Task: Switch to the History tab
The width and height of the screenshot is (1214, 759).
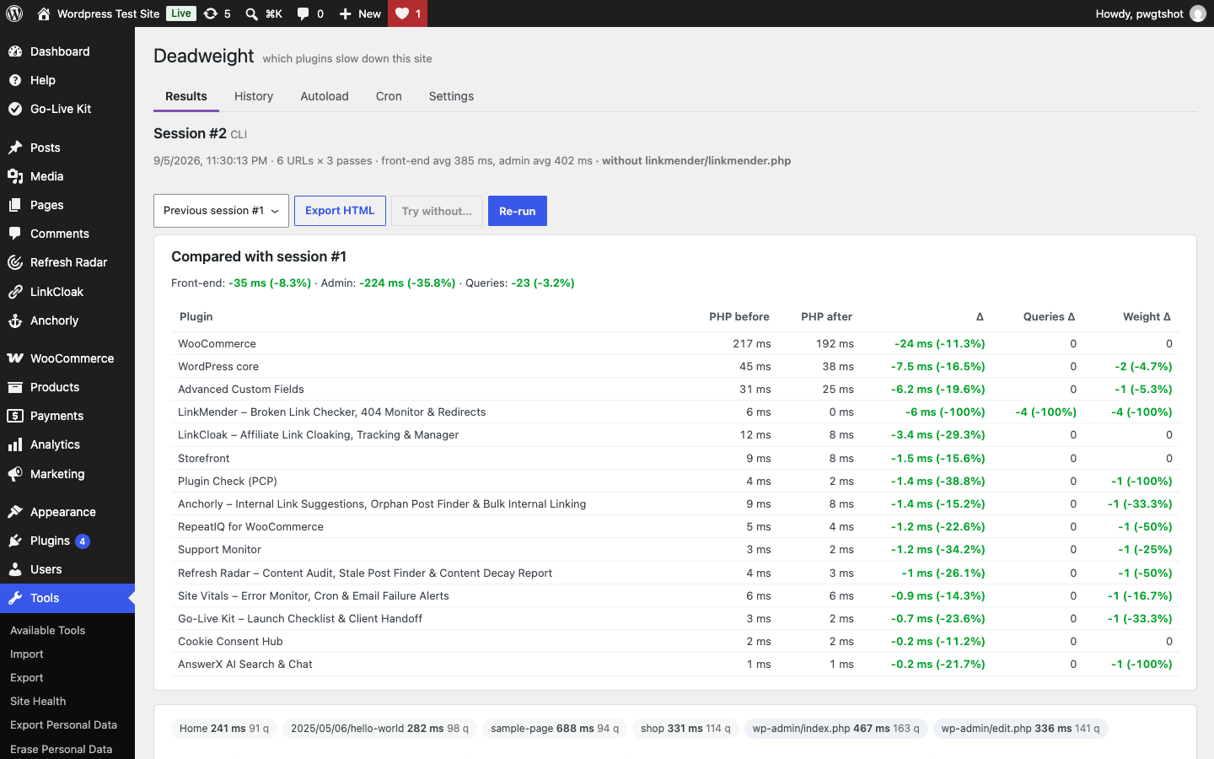Action: (254, 96)
